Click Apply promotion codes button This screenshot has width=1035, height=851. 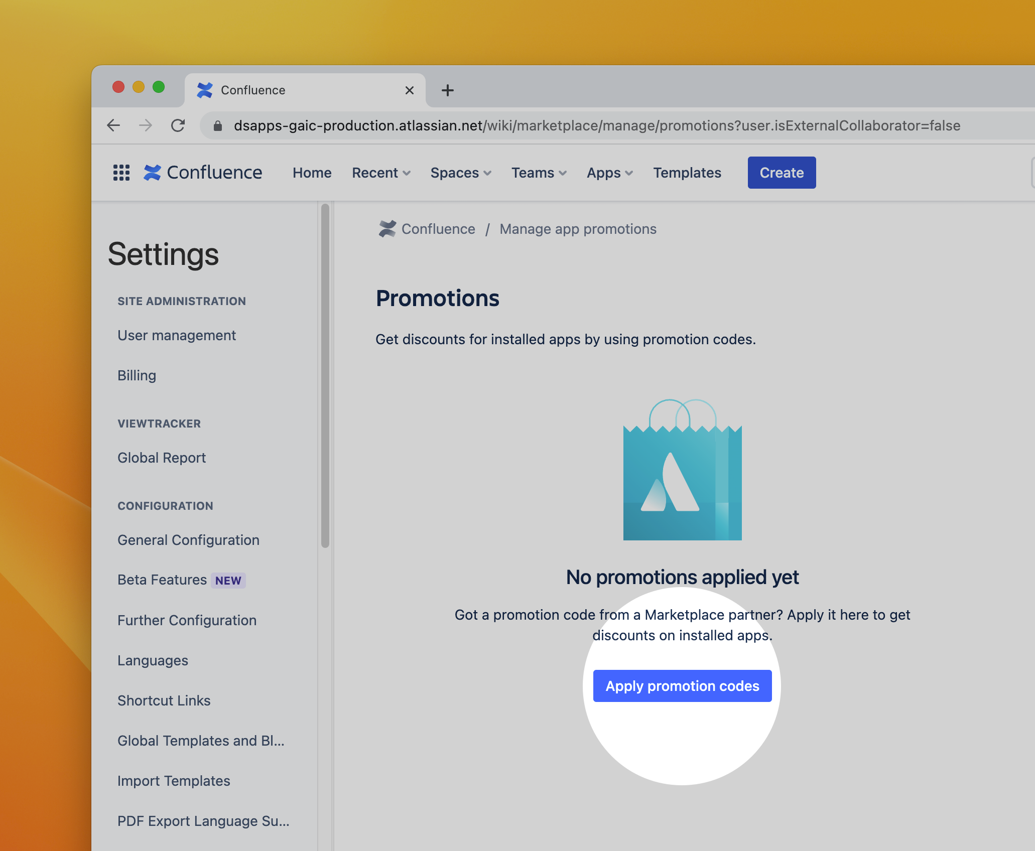pos(682,686)
